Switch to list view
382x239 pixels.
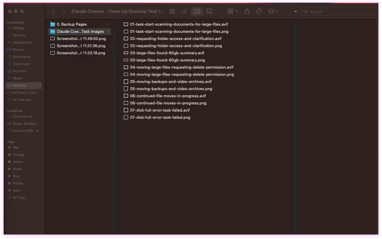tap(185, 11)
